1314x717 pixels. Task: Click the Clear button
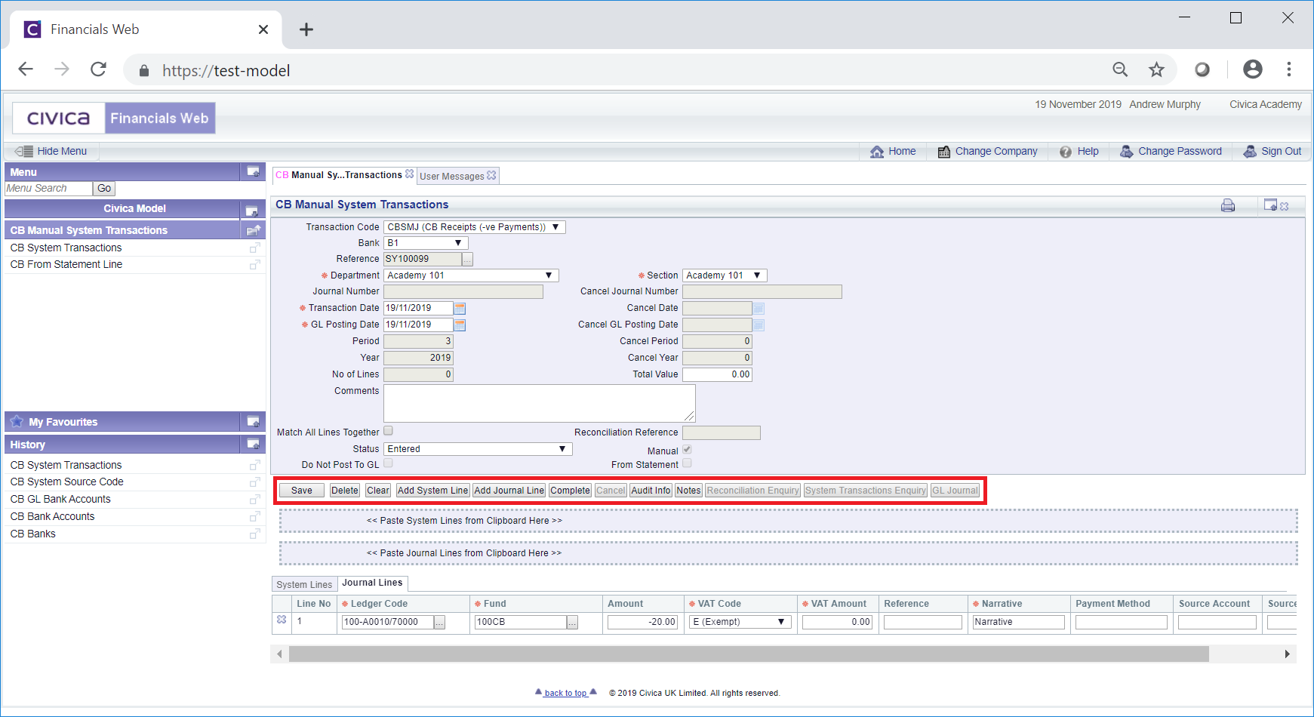[378, 491]
